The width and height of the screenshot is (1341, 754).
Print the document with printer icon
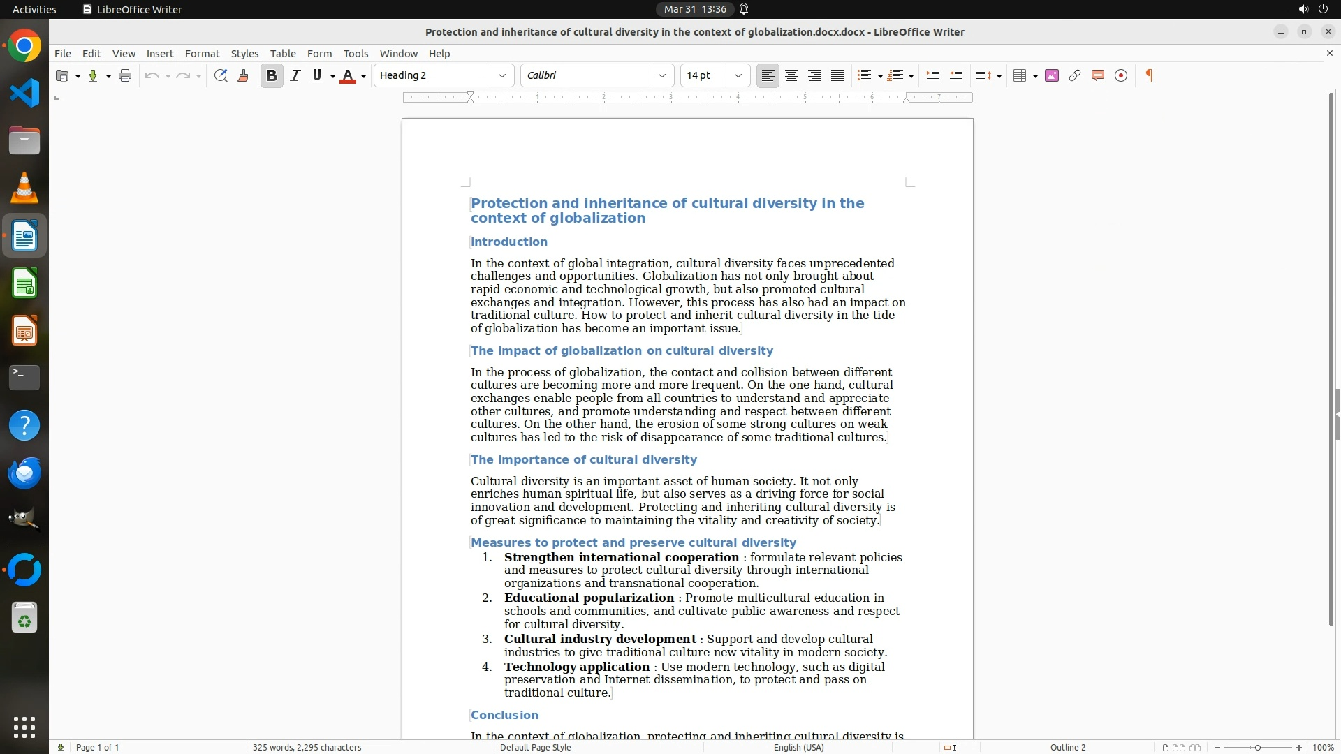pyautogui.click(x=125, y=75)
